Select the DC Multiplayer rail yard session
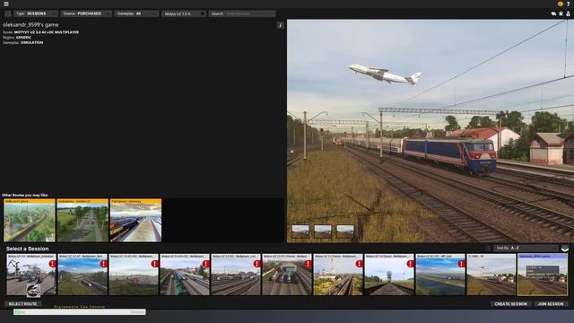The width and height of the screenshot is (574, 323). [236, 275]
